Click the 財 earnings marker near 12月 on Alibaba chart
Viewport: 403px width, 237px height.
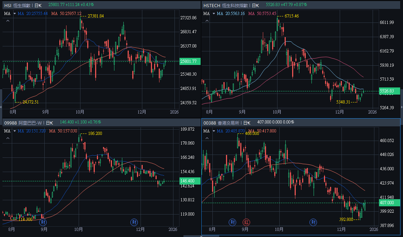(134, 222)
